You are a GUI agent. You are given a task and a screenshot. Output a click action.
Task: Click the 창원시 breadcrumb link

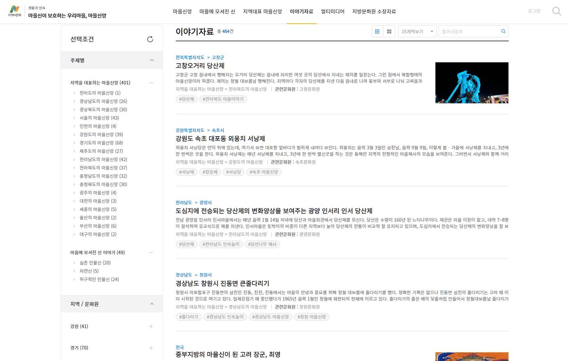205,275
